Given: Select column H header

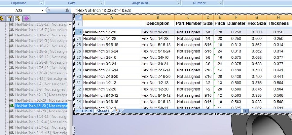Looking at the screenshot, I should 278,17.
